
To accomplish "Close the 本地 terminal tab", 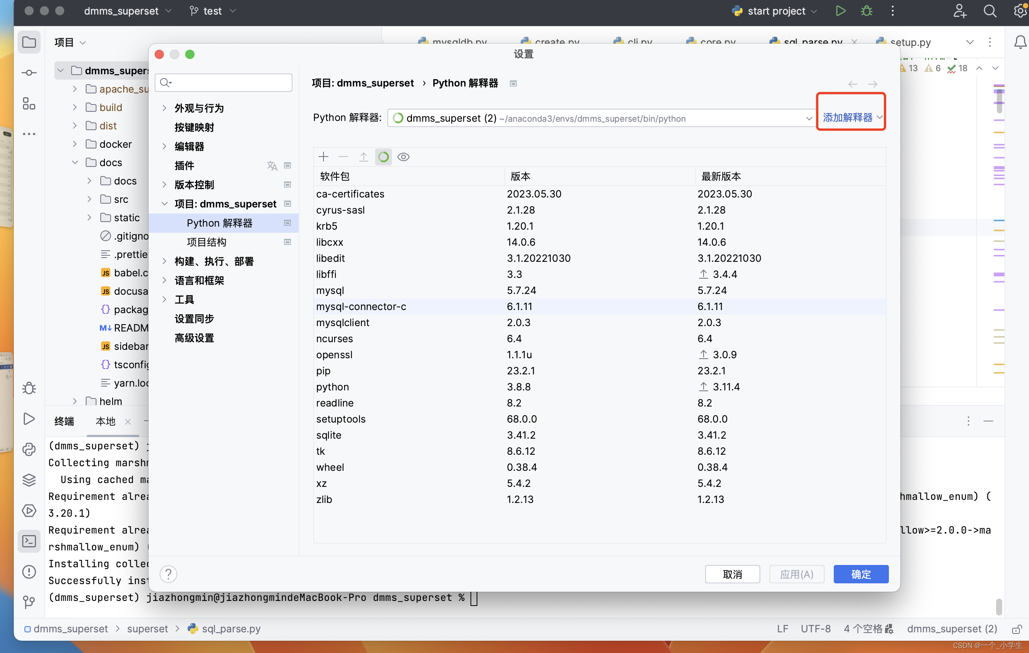I will pos(127,422).
